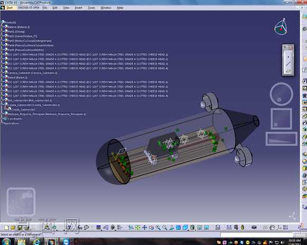The height and width of the screenshot is (245, 307).
Task: Open Internet Explorer from the taskbar
Action: [x=37, y=242]
